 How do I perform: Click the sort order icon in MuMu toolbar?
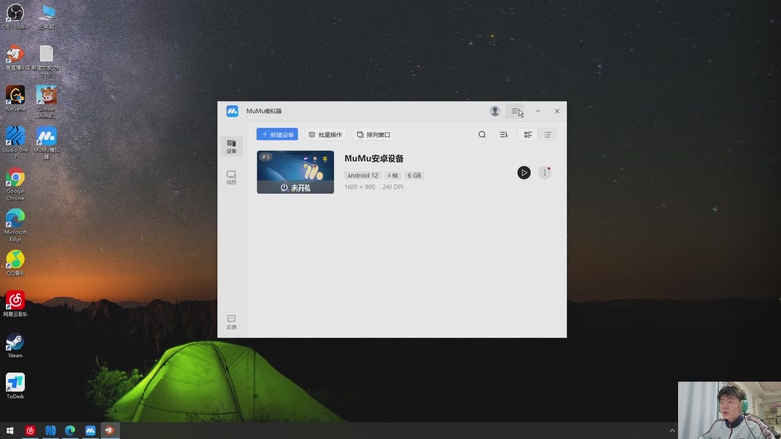(504, 135)
